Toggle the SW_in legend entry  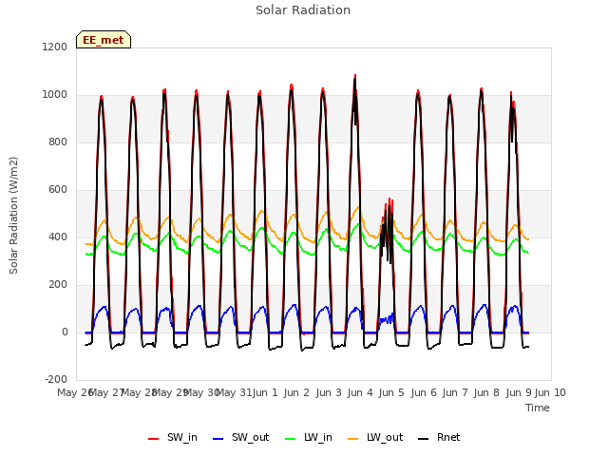(173, 437)
